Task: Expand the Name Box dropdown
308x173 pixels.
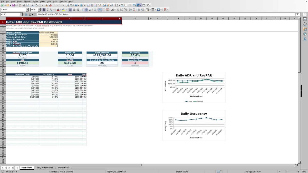Action: (21, 14)
